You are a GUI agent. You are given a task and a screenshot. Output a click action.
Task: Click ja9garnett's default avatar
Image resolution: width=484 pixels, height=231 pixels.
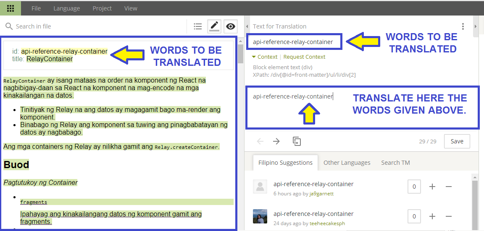coord(260,186)
